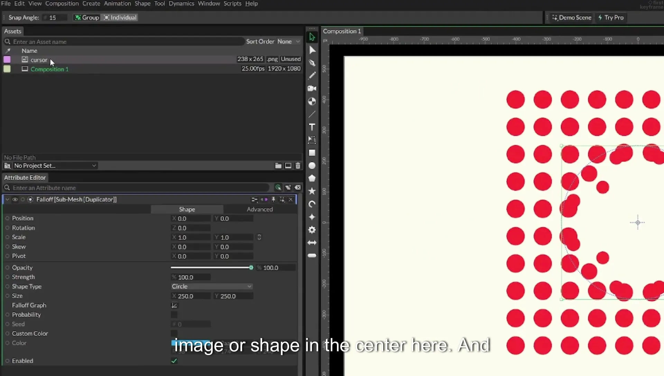Toggle visibility eye of Falloff layer
Screen dimensions: 664x376
[x=15, y=199]
